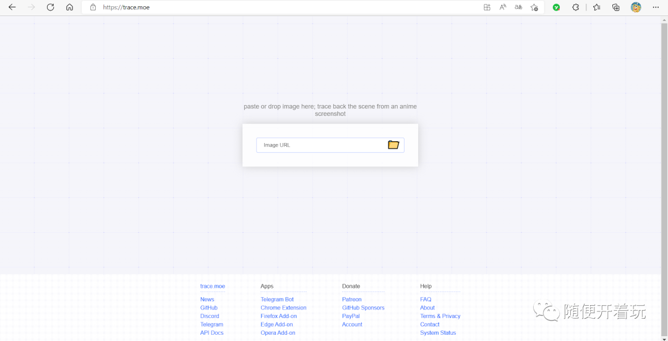Open the translate page icon
Screen dimensions: 668x341
518,7
